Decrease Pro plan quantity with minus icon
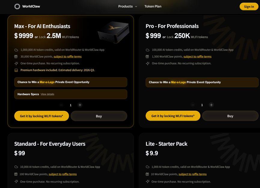Image resolution: width=260 pixels, height=188 pixels. (x=193, y=105)
